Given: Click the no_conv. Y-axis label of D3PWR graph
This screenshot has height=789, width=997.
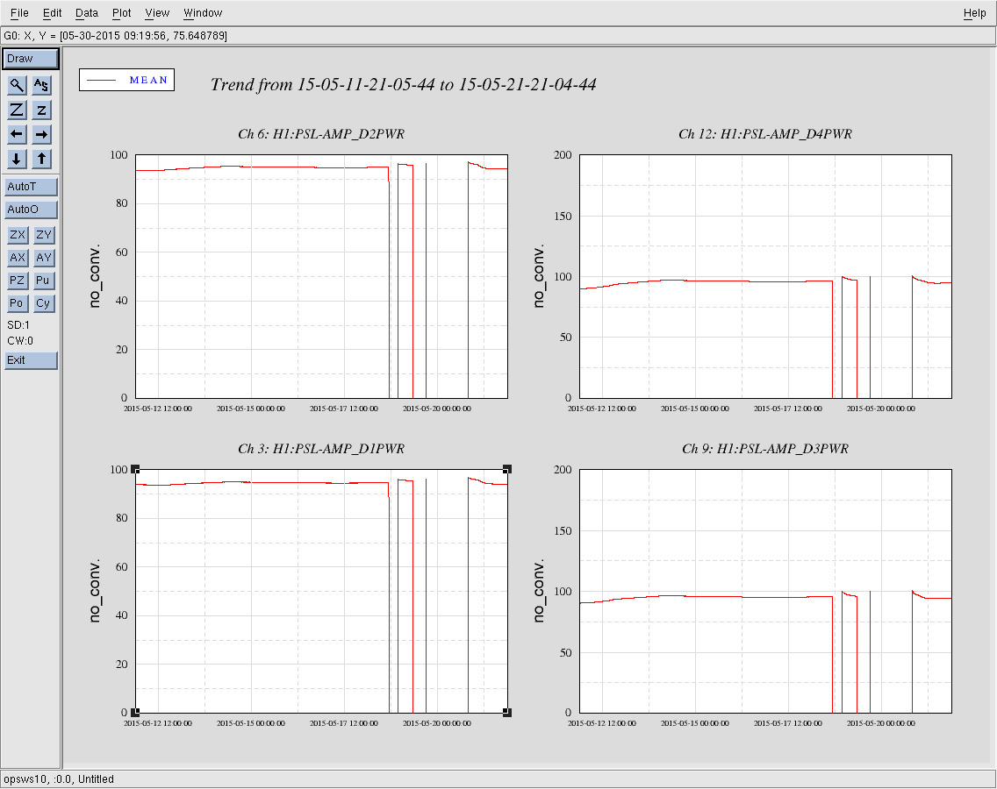Looking at the screenshot, I should (x=539, y=591).
